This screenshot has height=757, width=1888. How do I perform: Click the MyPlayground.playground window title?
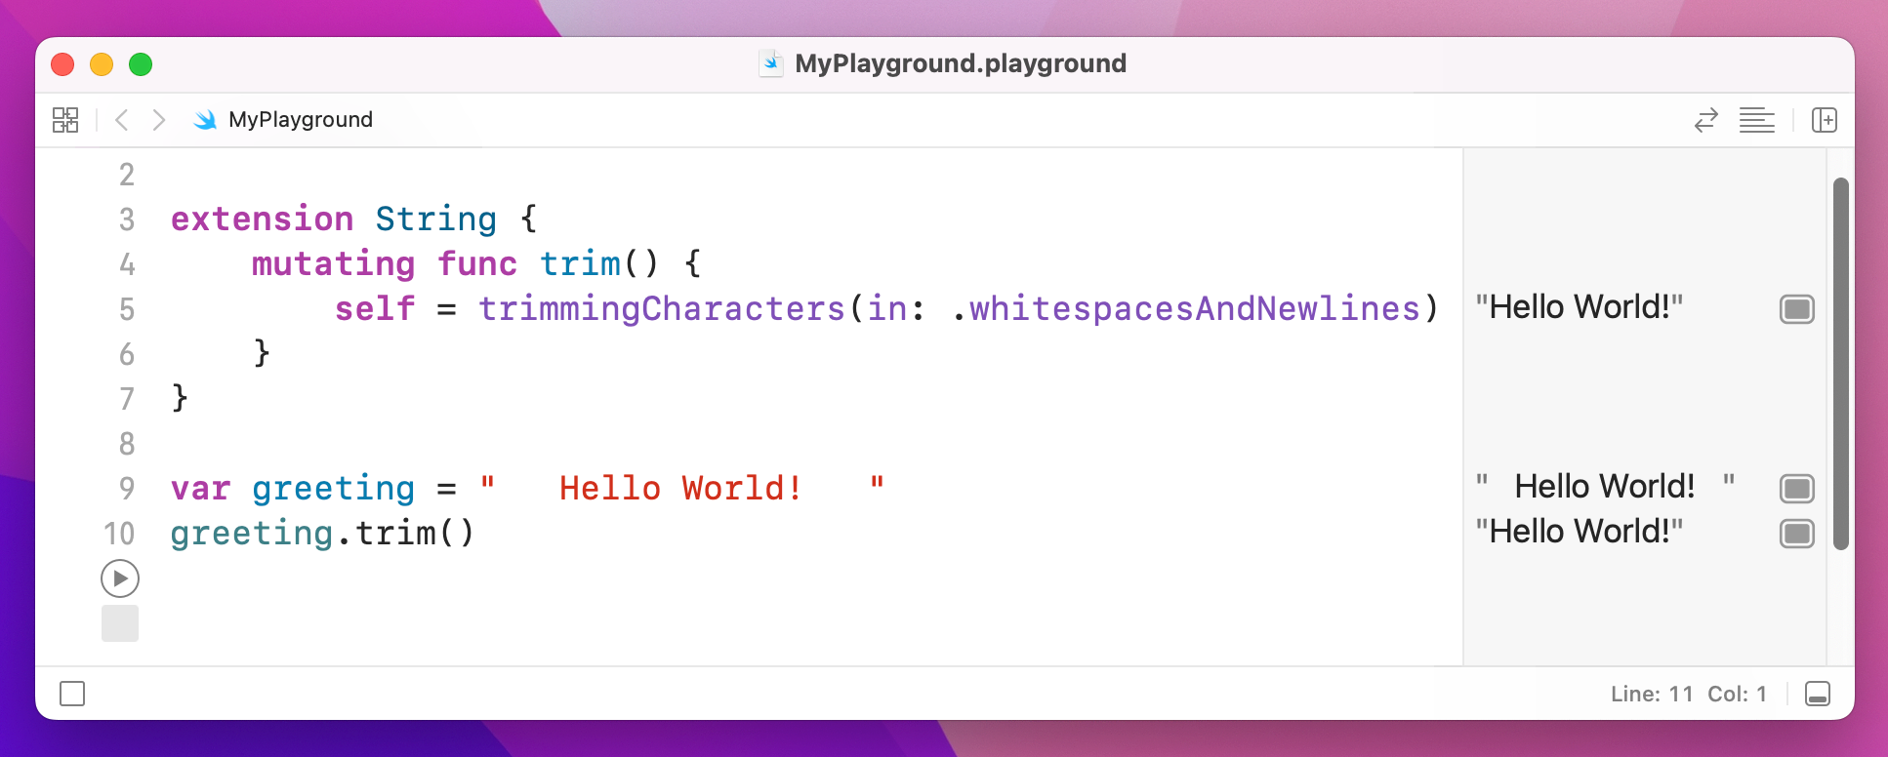click(961, 63)
